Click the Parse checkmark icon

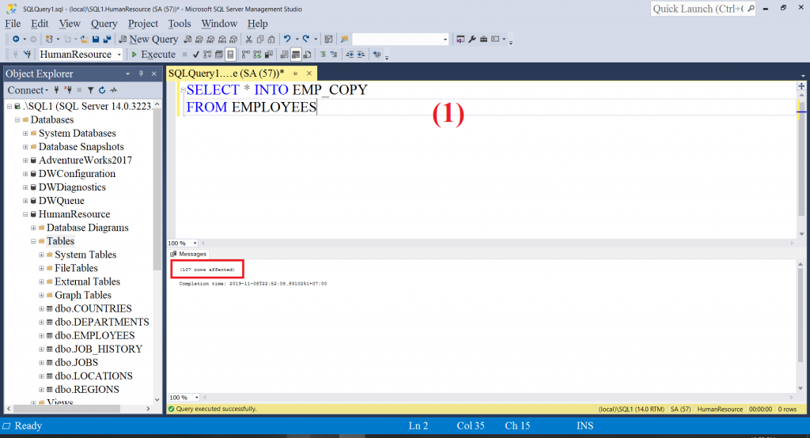pyautogui.click(x=196, y=55)
